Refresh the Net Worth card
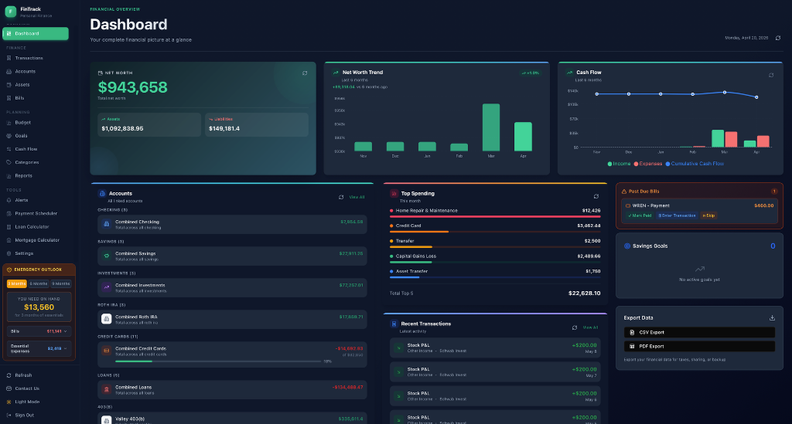 305,73
